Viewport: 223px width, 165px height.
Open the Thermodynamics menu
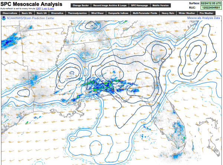pos(77,13)
